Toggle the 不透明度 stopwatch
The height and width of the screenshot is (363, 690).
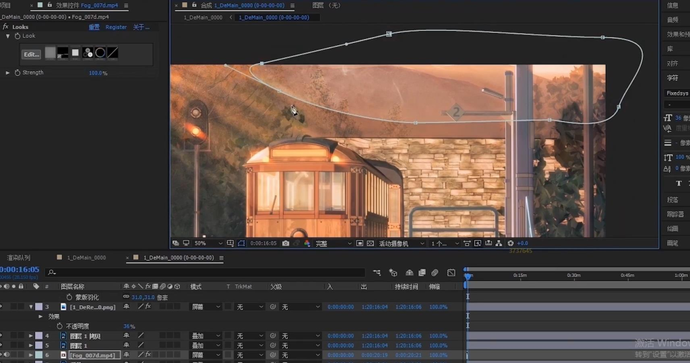[x=60, y=326]
